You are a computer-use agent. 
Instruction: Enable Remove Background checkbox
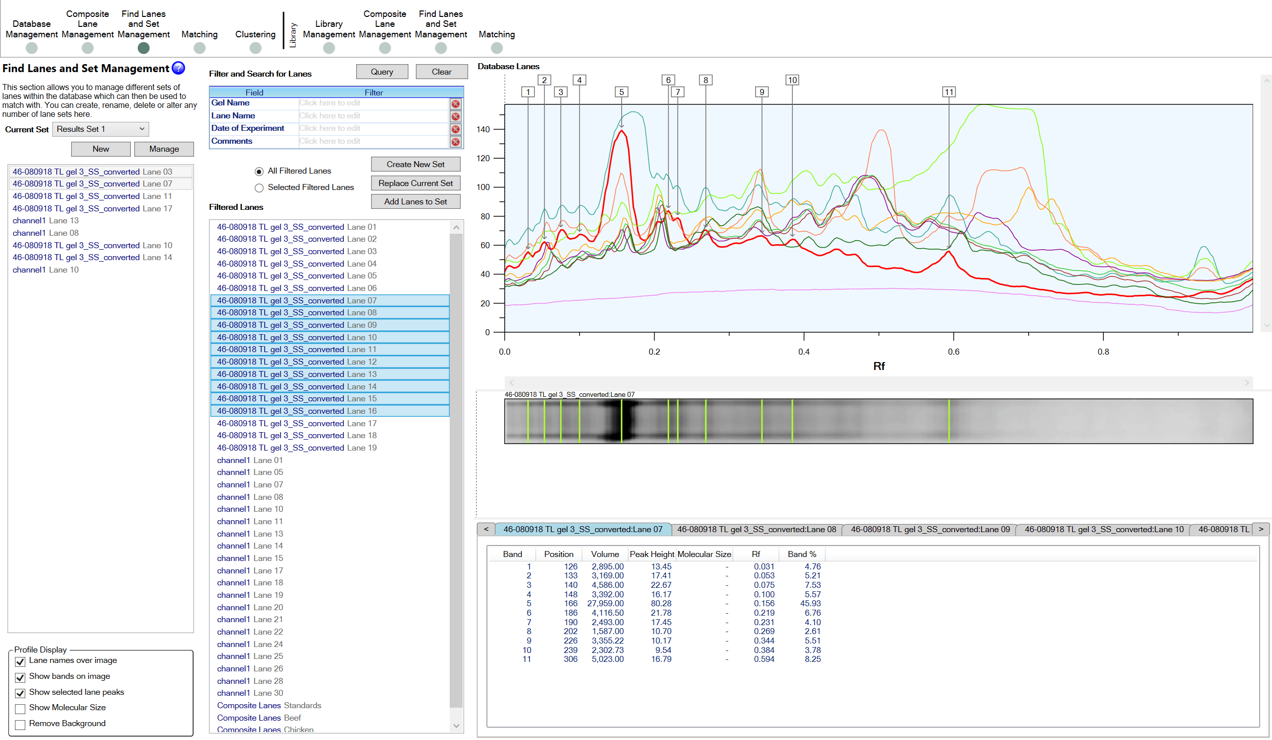point(20,725)
